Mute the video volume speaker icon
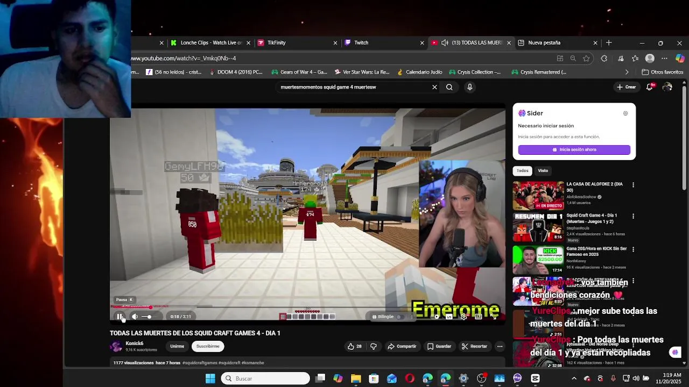The image size is (689, 387). (135, 317)
